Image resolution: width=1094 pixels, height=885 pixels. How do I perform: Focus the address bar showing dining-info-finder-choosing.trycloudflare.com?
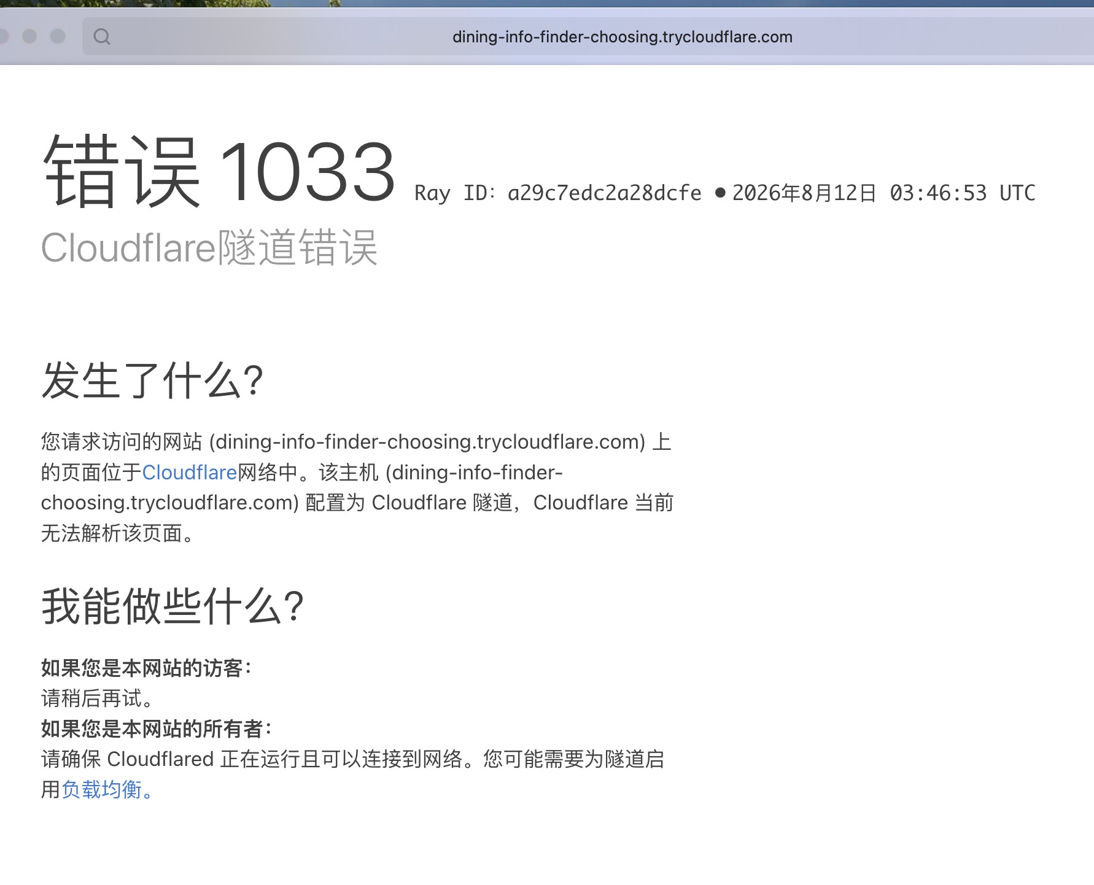[588, 37]
